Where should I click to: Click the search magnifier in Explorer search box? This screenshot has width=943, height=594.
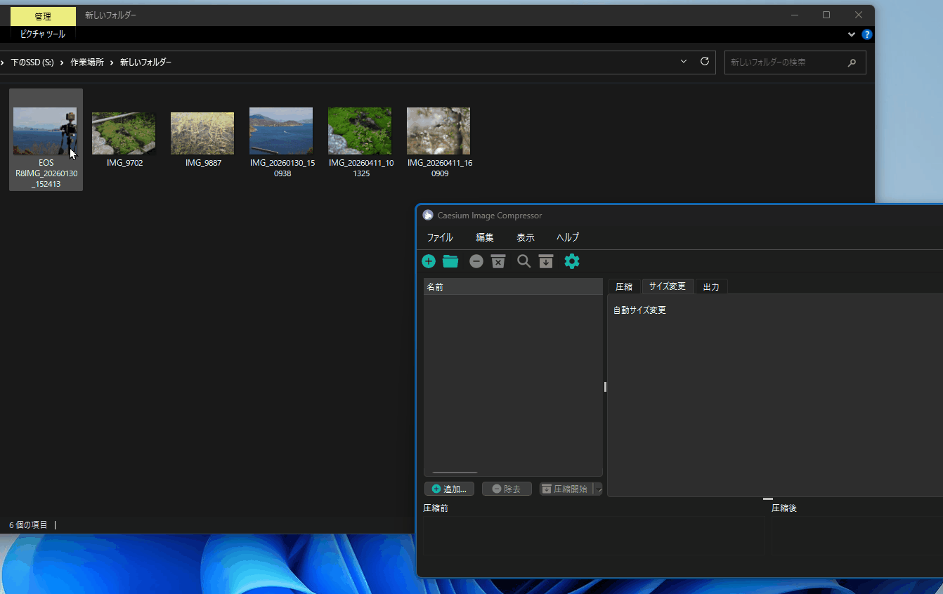[852, 62]
